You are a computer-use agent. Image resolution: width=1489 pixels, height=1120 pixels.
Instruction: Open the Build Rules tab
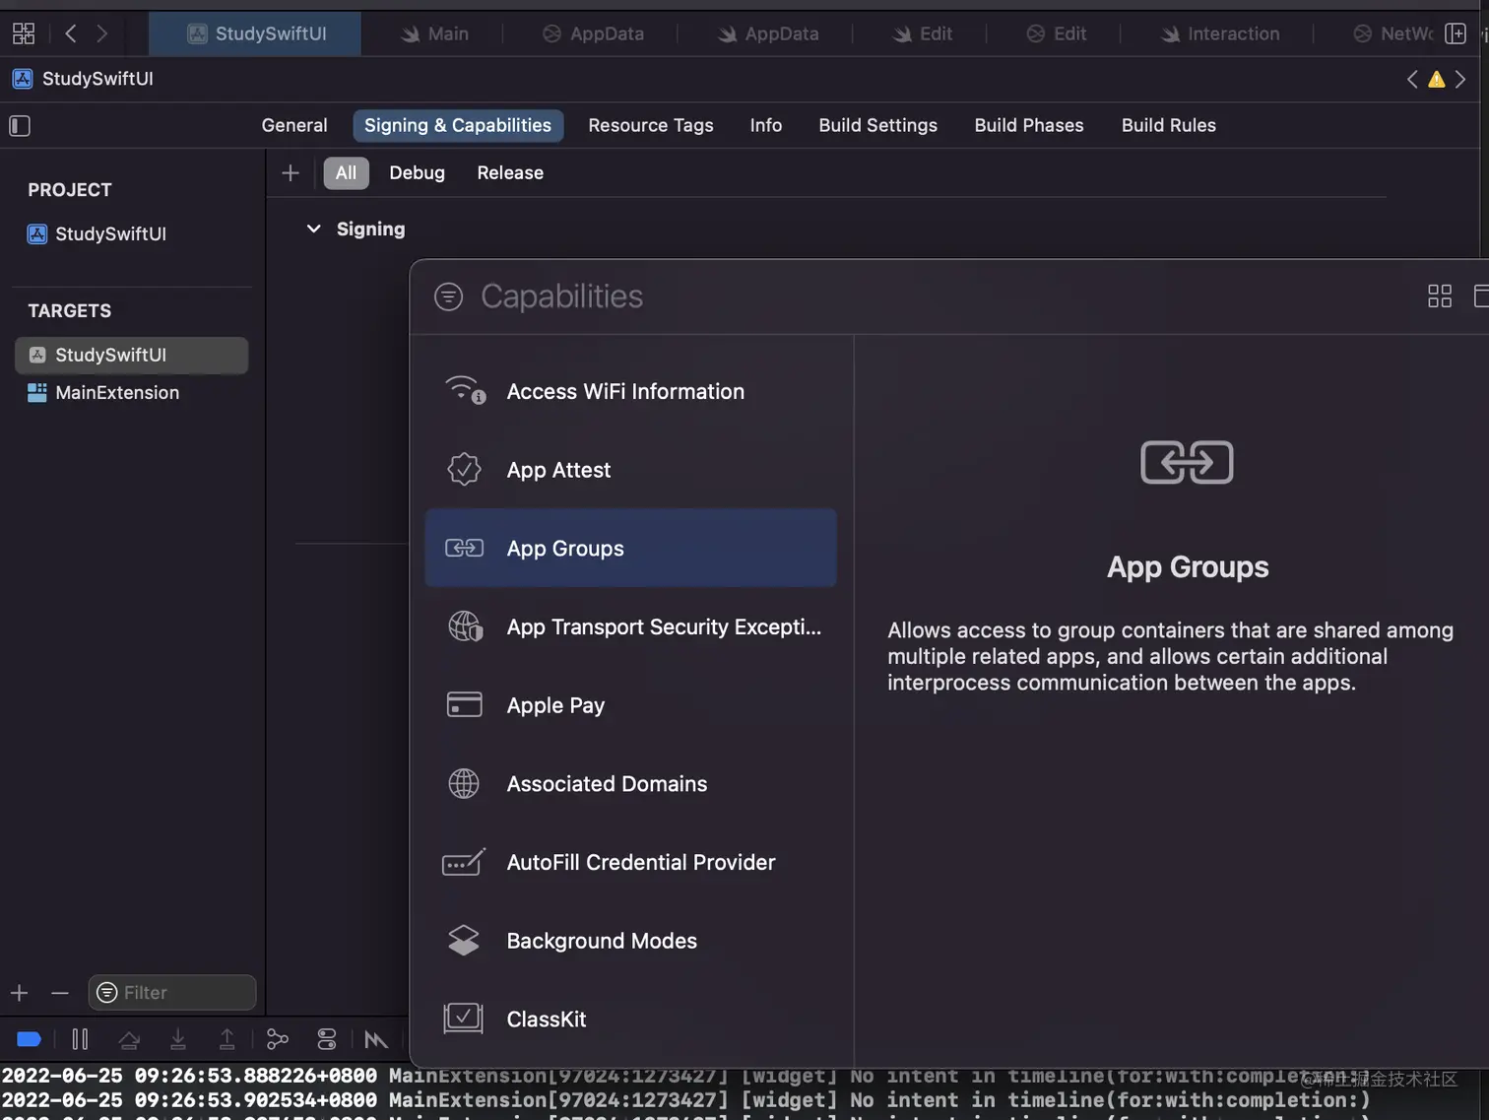1169,126
